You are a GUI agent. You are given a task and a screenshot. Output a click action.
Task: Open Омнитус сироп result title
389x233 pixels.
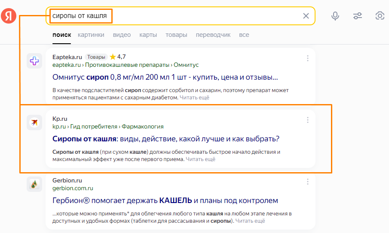coord(165,77)
